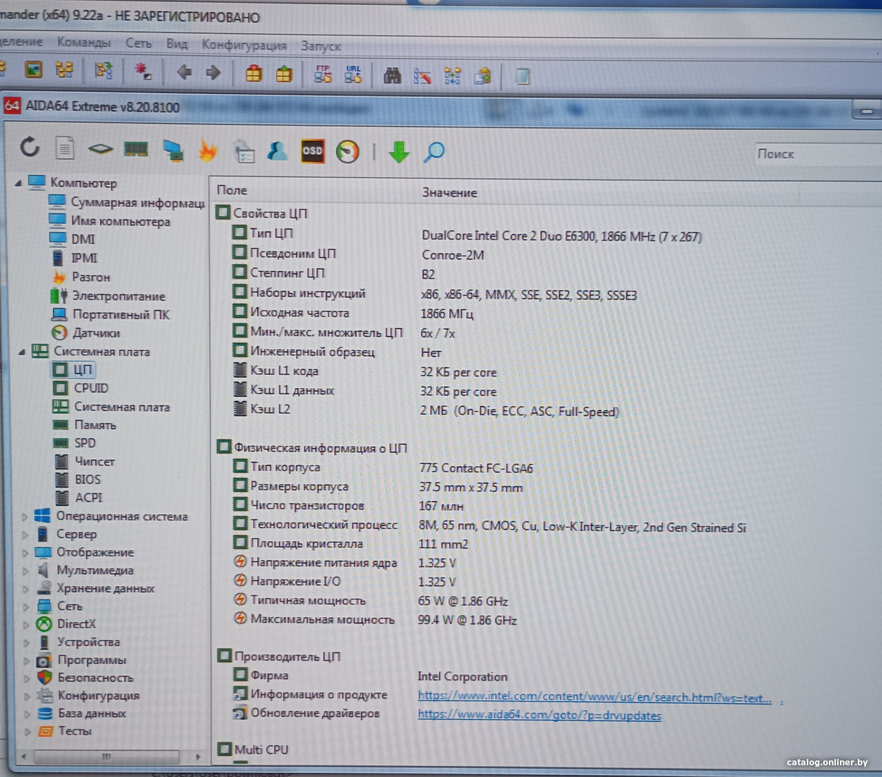
Task: Click the memory module toolbar icon
Action: [x=136, y=149]
